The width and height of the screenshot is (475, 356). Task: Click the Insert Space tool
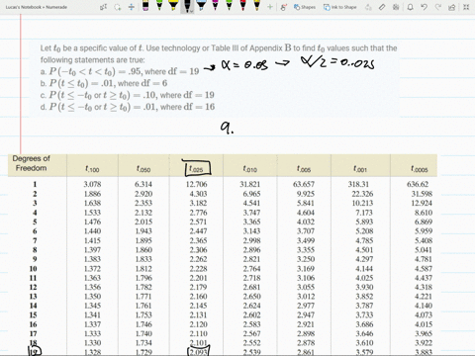132,7
